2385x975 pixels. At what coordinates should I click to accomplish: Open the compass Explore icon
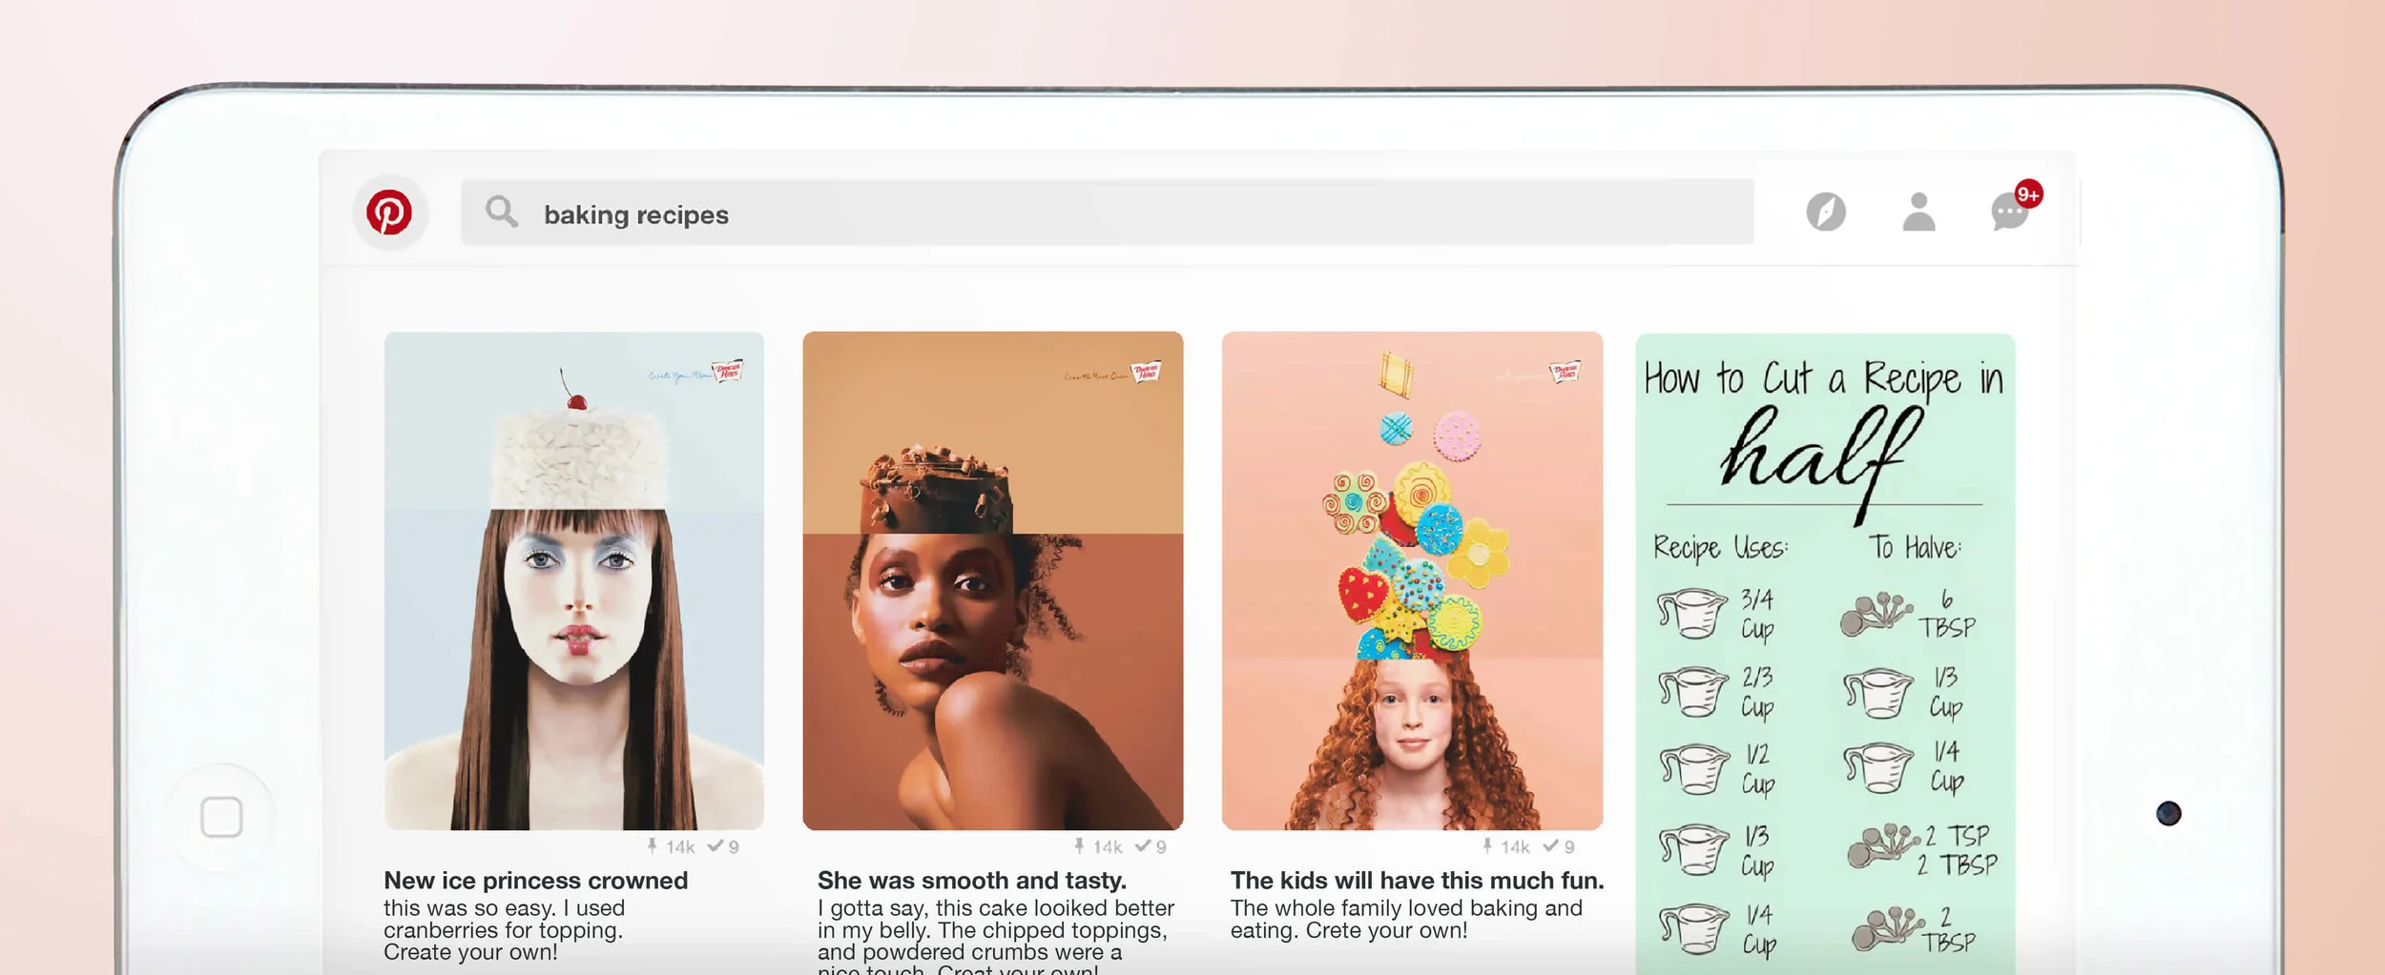1826,212
